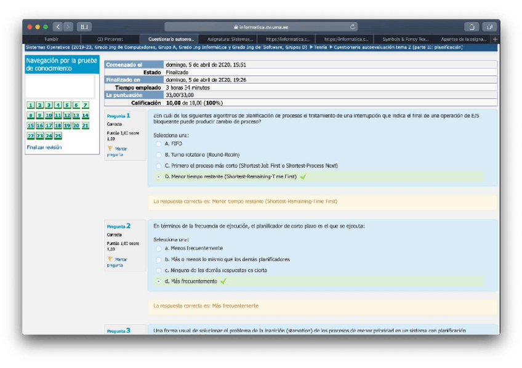The width and height of the screenshot is (522, 368).
Task: Select 'B. Turno rotatorio (Round-Robin)' radio option
Action: pyautogui.click(x=159, y=155)
